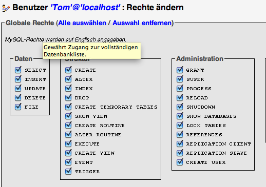Click Auswahl entfernen link
The width and height of the screenshot is (266, 187).
pyautogui.click(x=142, y=23)
